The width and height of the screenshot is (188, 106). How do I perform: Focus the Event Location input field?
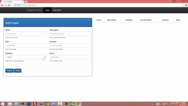click(70, 45)
